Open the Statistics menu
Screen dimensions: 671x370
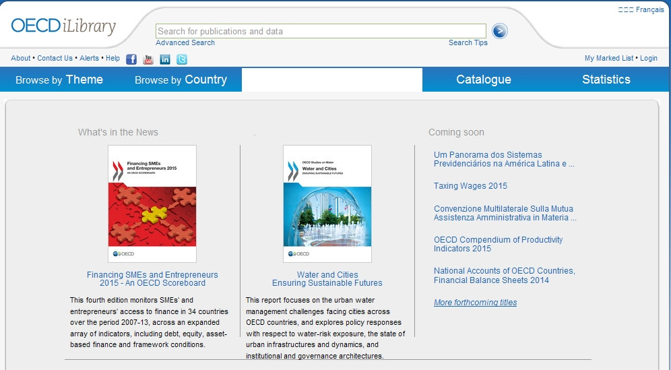[x=606, y=80]
